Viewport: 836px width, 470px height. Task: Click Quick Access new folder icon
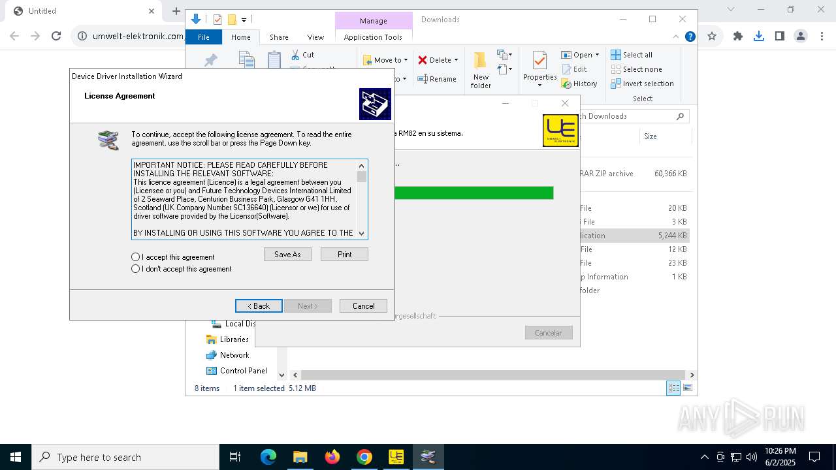231,20
